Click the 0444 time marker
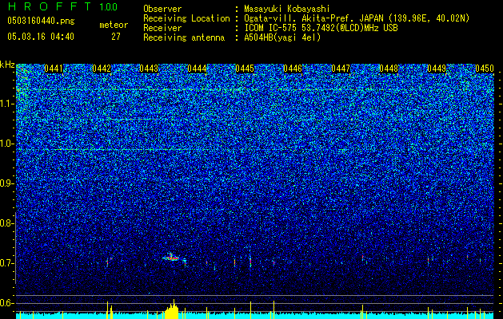Viewport: 503px width, 319px height. click(x=197, y=69)
